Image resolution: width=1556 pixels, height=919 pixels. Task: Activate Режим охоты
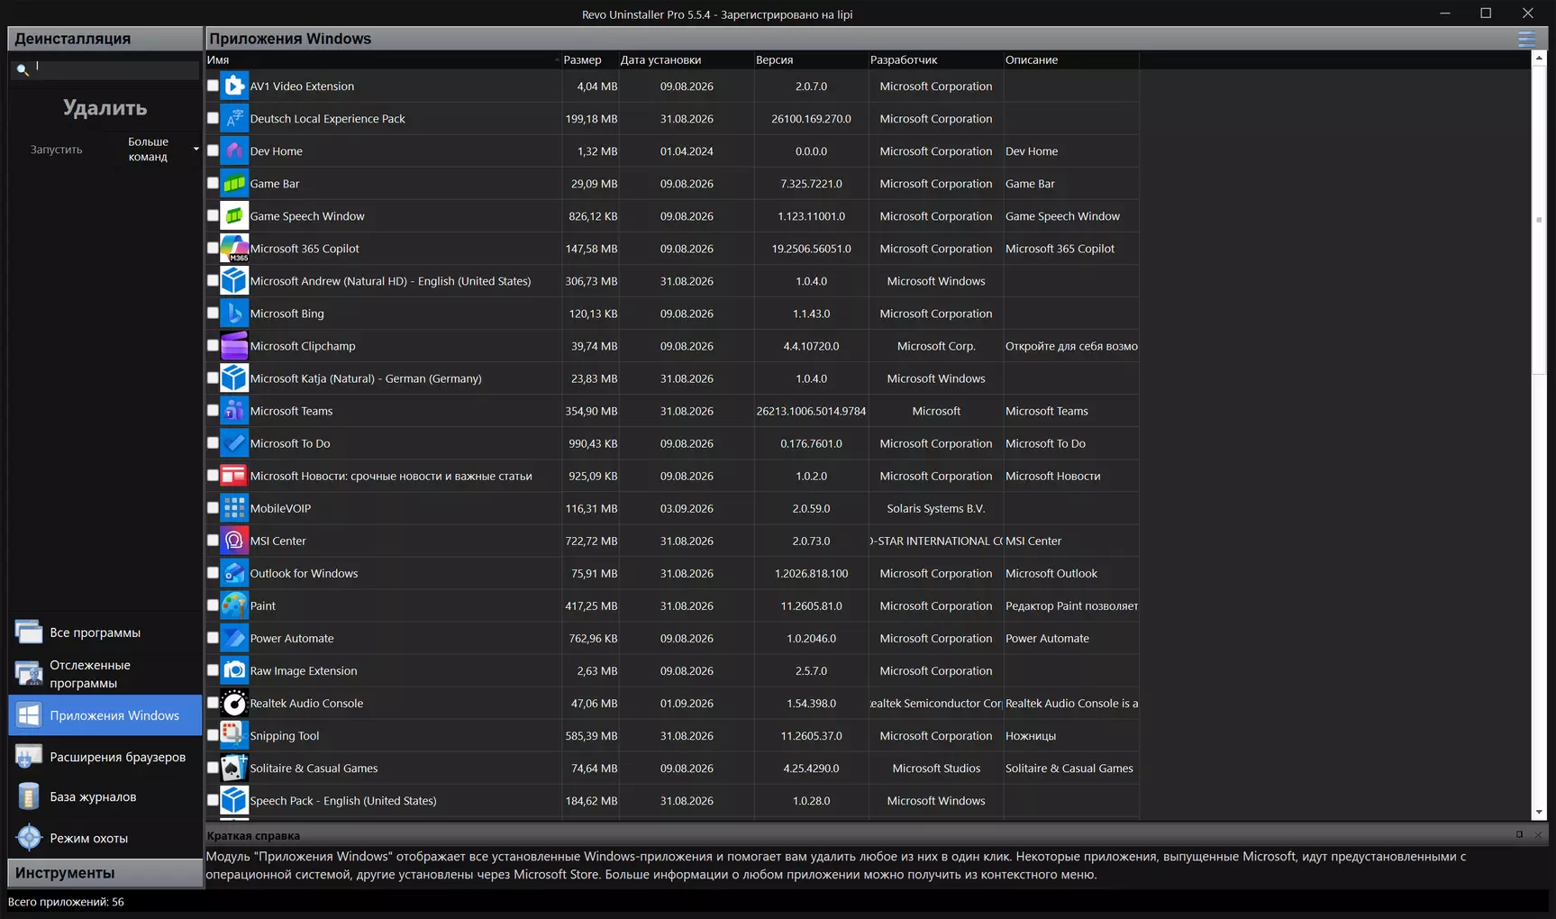[x=105, y=838]
